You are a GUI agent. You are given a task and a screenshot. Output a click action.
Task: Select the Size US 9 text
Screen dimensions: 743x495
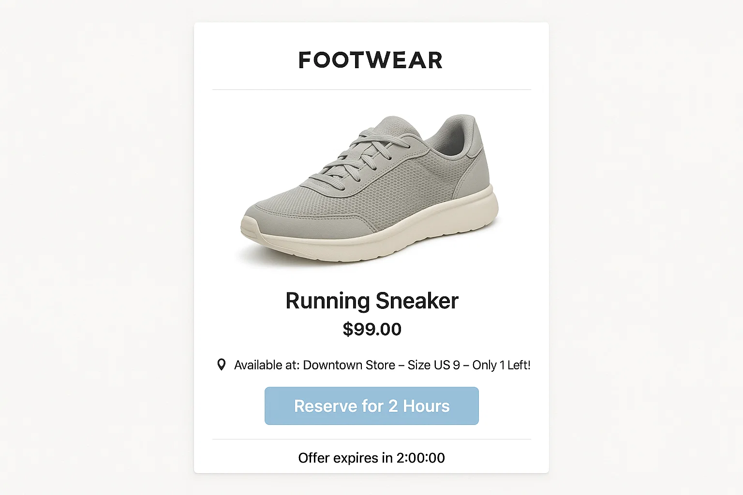pos(433,365)
